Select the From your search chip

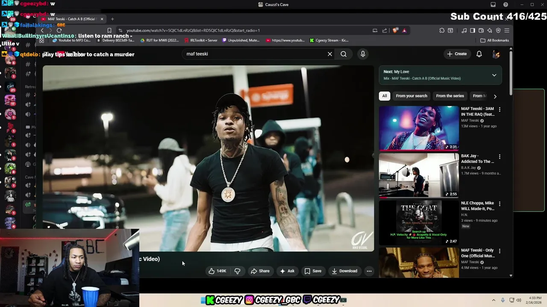412,96
